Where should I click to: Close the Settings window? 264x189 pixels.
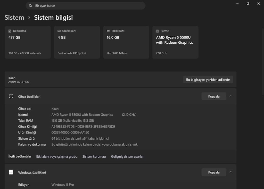258,4
